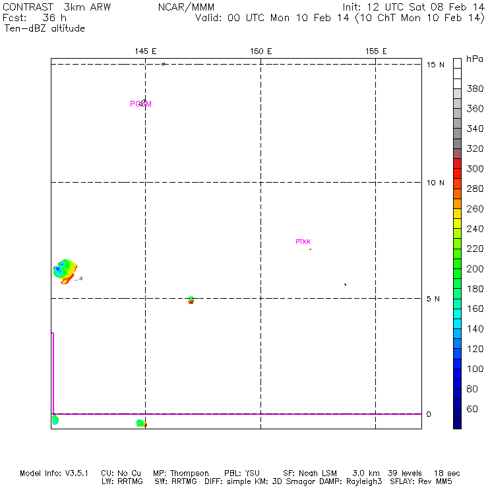Click the 340 colorbar tick label

click(475, 129)
